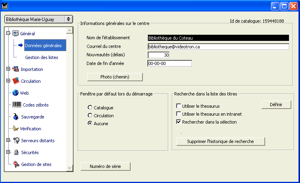Open Gestion des listes in the tree
The image size is (300, 183).
(41, 57)
